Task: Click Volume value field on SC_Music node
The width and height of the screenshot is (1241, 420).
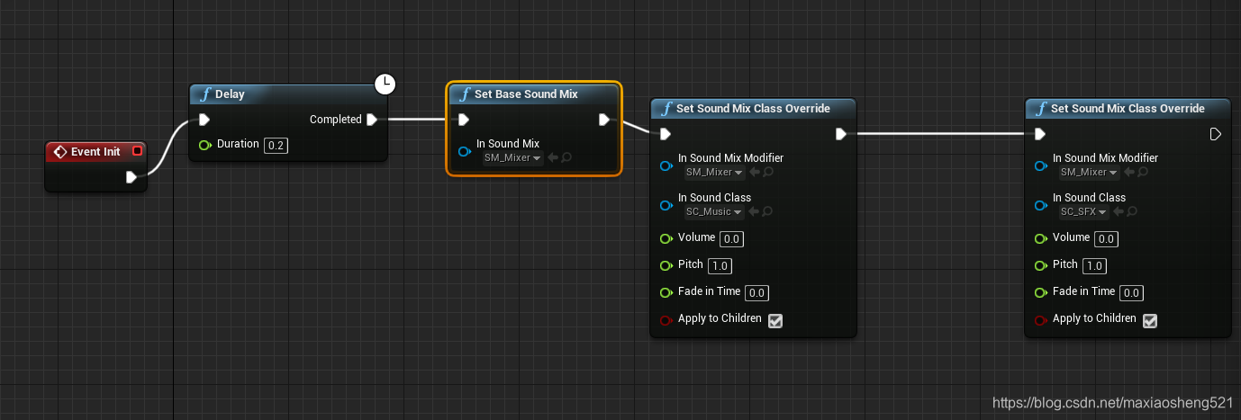Action: pyautogui.click(x=731, y=239)
